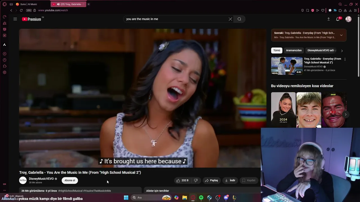Image resolution: width=360 pixels, height=202 pixels.
Task: Click the Windows taskbar Ara search box
Action: point(151,198)
